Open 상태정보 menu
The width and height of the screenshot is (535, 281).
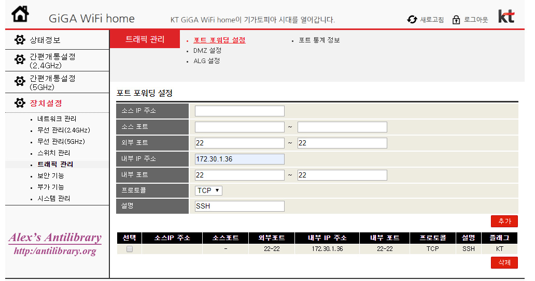tap(45, 40)
